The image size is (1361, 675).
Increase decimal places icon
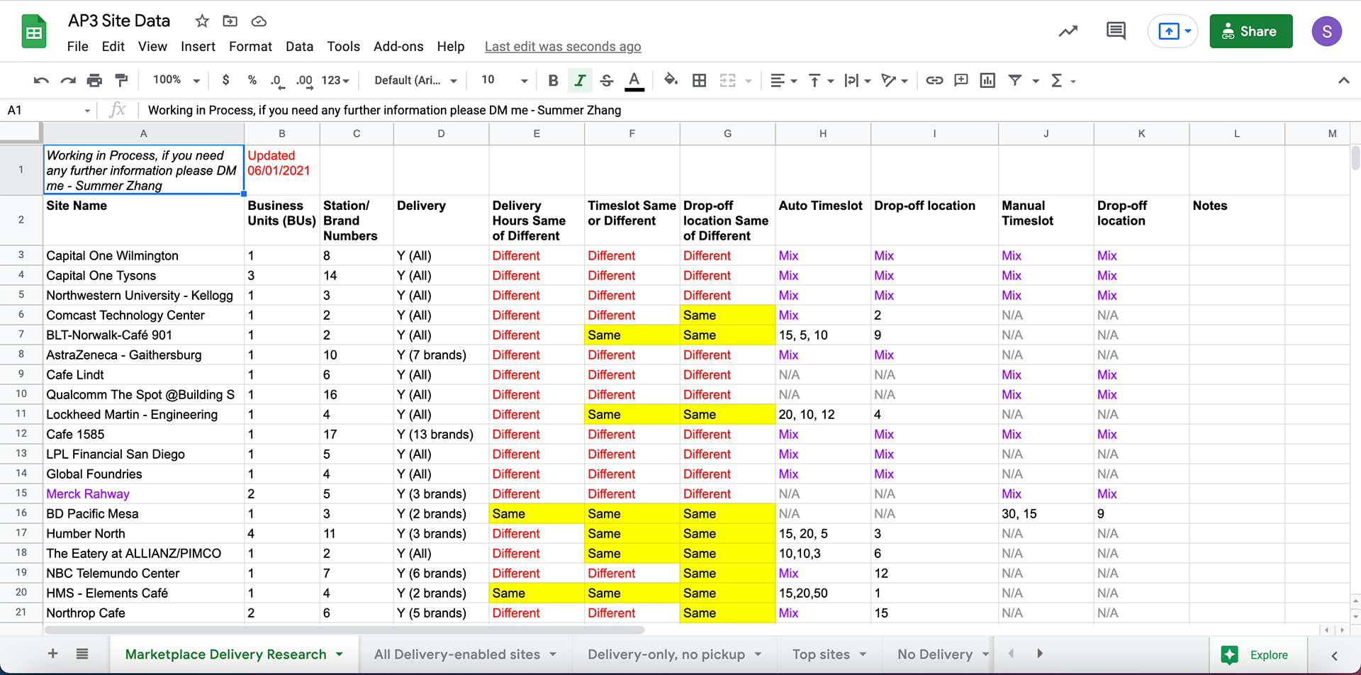304,81
